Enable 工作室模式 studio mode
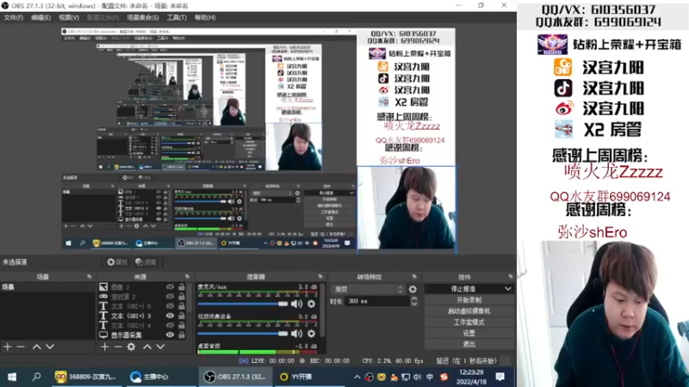The image size is (689, 387). (469, 322)
